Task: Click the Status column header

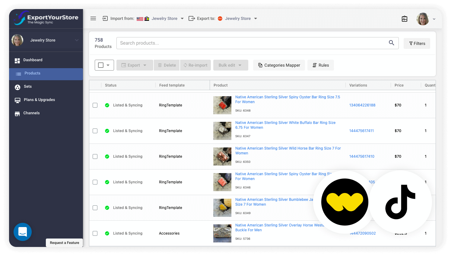Action: [111, 85]
